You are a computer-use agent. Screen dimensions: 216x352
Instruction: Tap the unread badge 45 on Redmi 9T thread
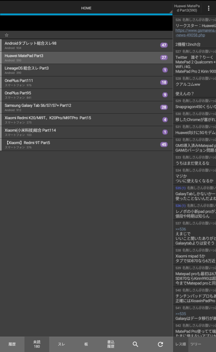coord(164,144)
